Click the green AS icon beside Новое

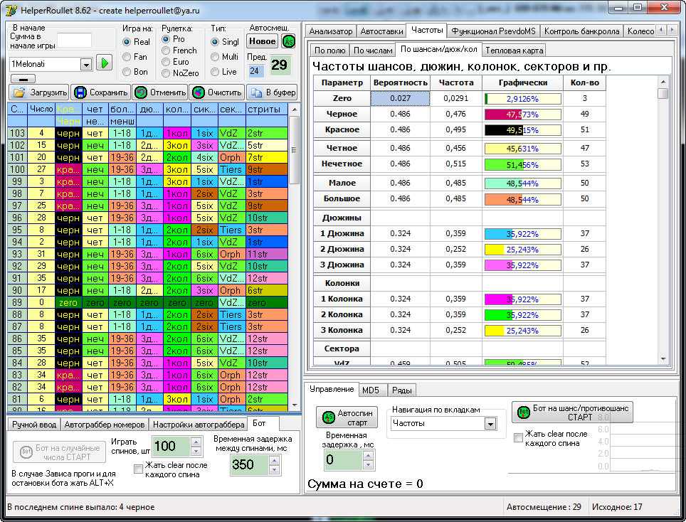tap(288, 41)
